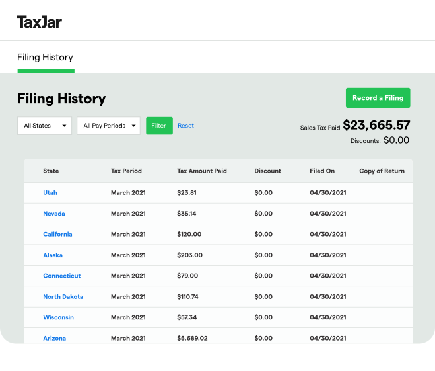
Task: Click the Tax Period column header
Action: click(126, 171)
